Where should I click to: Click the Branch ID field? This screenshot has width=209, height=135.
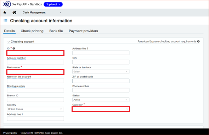click(x=35, y=100)
